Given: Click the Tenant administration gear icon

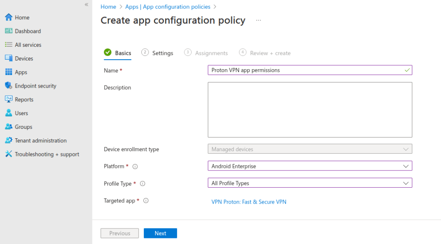Looking at the screenshot, I should point(9,140).
